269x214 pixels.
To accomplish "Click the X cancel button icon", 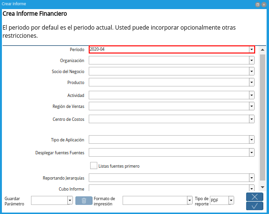I will point(255,197).
